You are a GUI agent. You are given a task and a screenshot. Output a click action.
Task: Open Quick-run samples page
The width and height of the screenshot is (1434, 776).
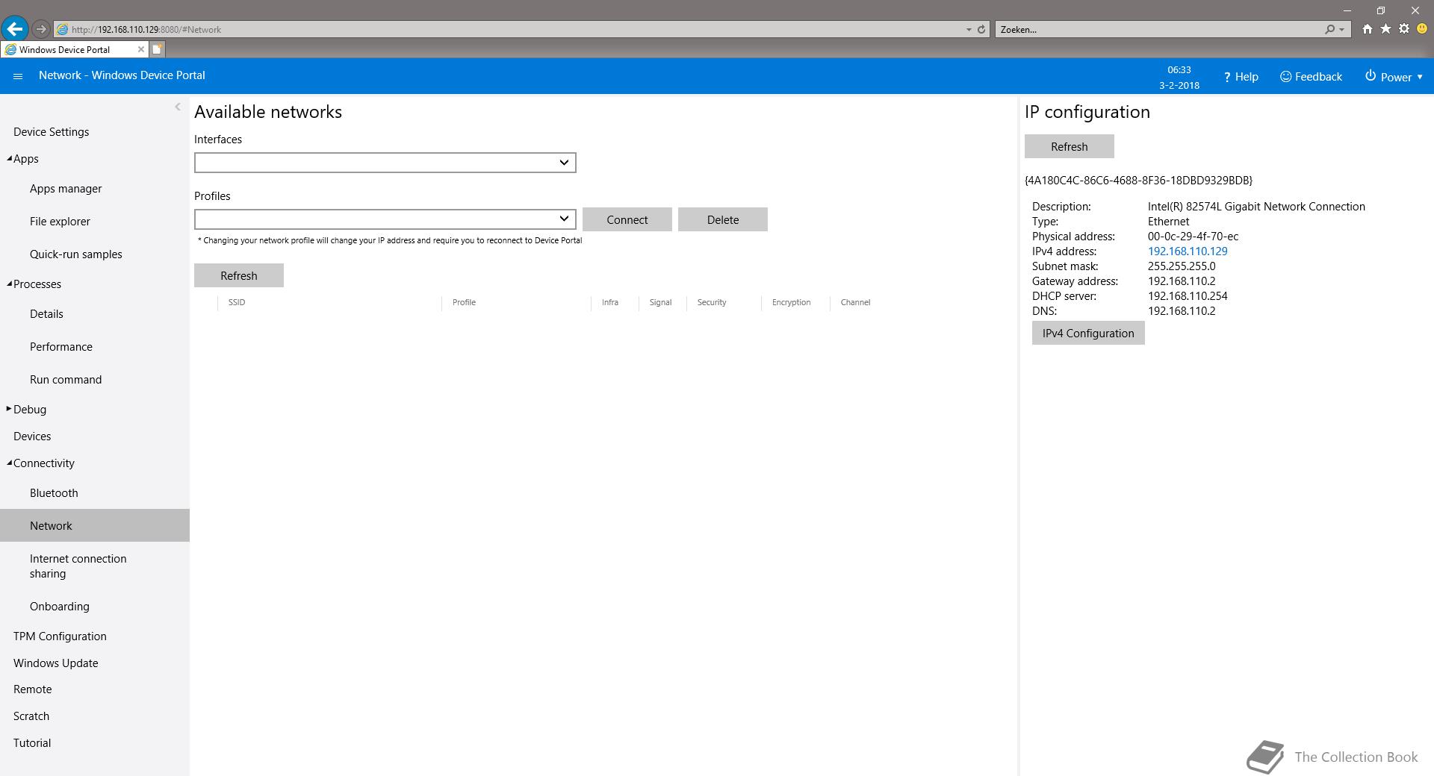(x=76, y=254)
